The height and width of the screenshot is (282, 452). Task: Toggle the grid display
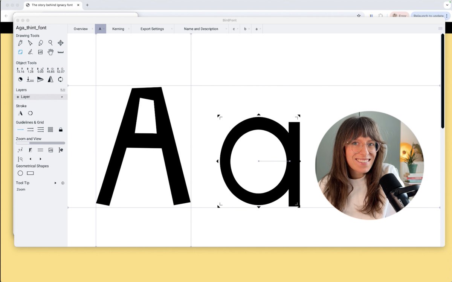tap(50, 130)
